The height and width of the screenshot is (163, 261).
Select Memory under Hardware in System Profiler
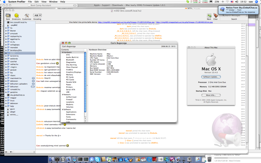tap(69, 75)
